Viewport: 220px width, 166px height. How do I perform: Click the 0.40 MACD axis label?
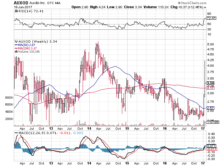[211, 134]
